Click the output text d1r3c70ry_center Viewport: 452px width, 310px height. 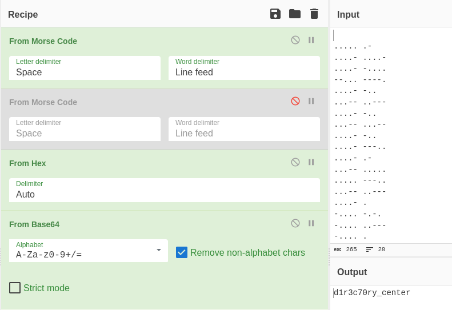(373, 293)
